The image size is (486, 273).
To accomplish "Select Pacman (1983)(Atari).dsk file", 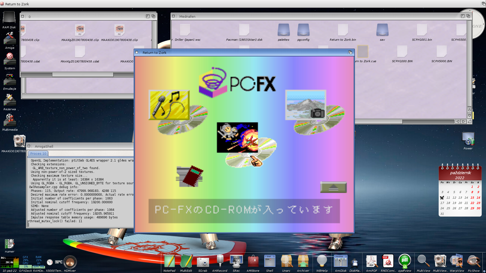I will tap(244, 32).
